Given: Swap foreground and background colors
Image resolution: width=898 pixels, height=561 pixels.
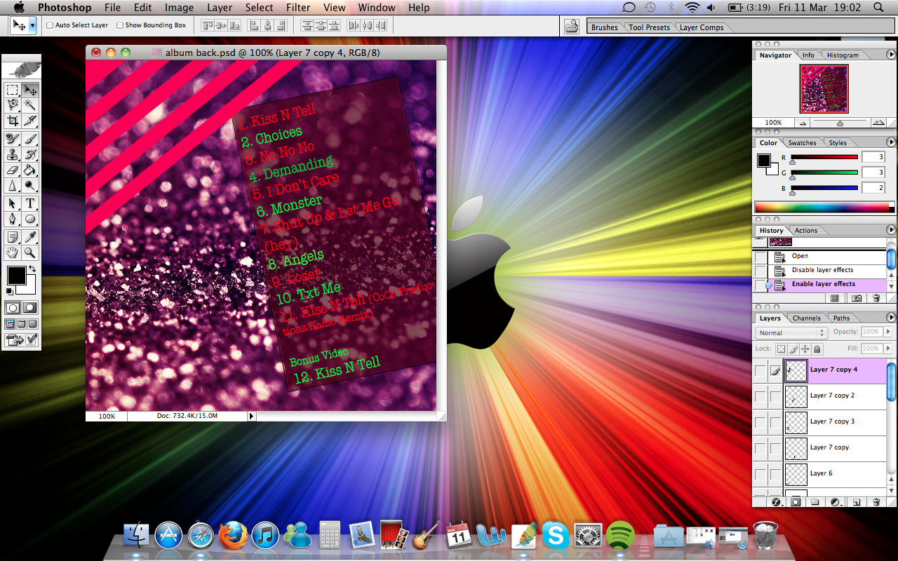Looking at the screenshot, I should tap(32, 269).
